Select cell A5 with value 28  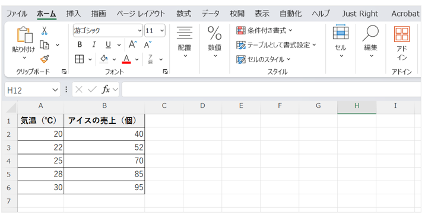[x=40, y=174]
